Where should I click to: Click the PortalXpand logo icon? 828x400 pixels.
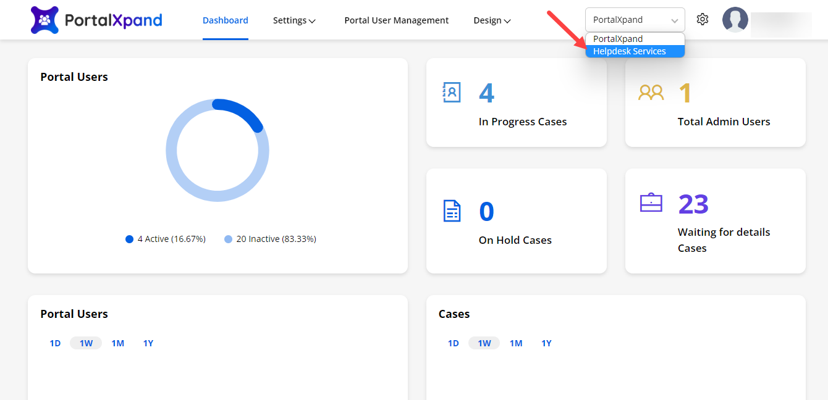[x=44, y=20]
